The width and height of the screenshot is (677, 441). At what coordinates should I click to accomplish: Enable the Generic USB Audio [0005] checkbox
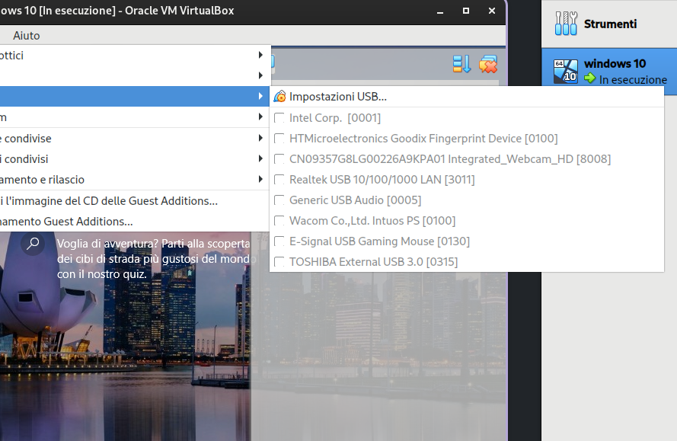pyautogui.click(x=279, y=200)
